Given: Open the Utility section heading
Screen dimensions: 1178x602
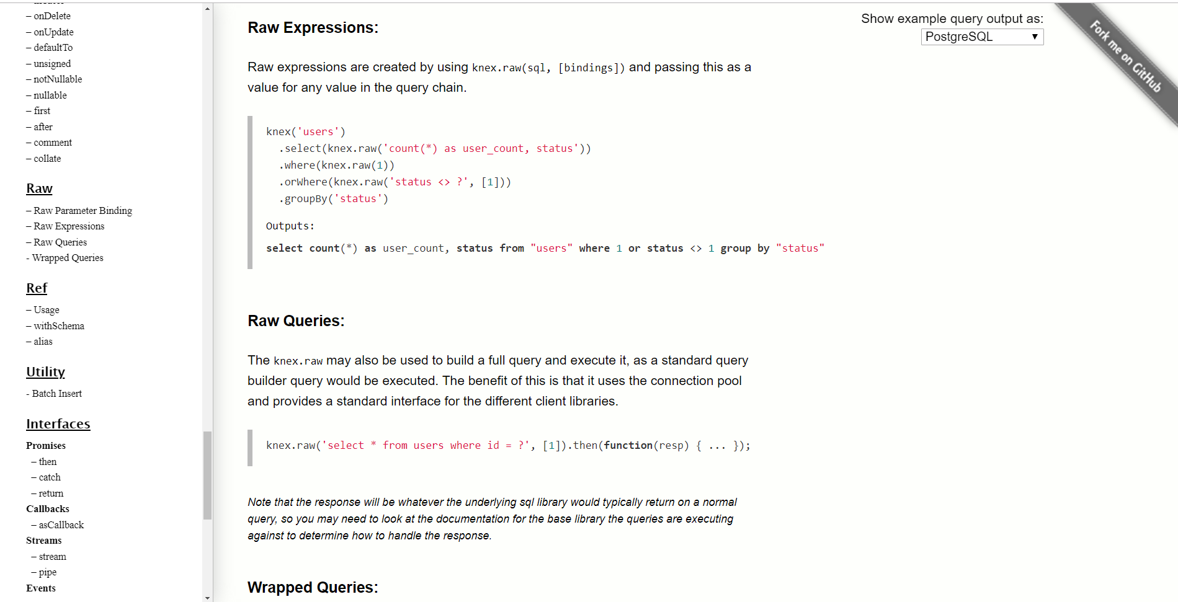Looking at the screenshot, I should click(x=45, y=372).
